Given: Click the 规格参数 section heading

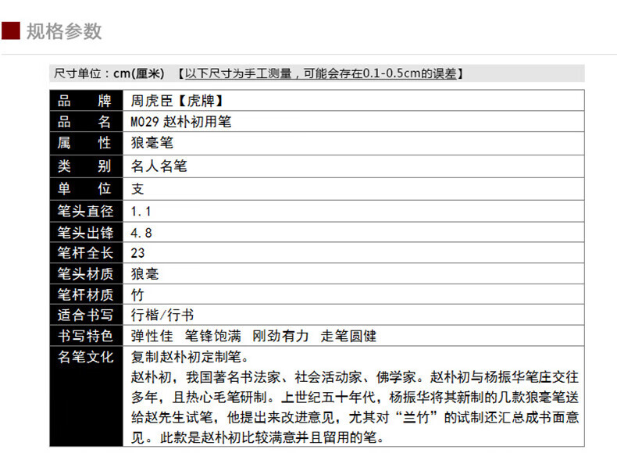Looking at the screenshot, I should click(64, 31).
